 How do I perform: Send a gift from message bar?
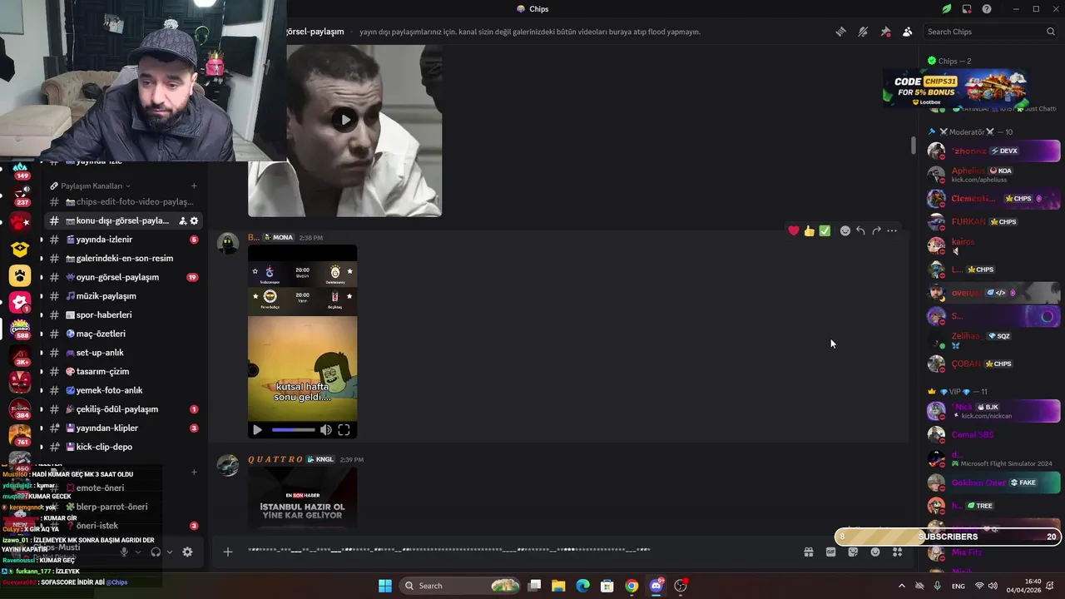tap(808, 552)
